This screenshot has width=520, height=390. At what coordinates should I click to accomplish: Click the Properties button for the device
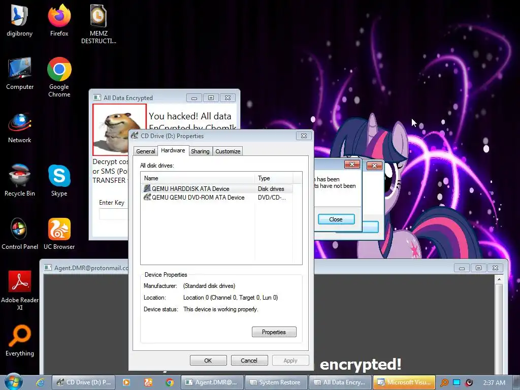tap(274, 332)
